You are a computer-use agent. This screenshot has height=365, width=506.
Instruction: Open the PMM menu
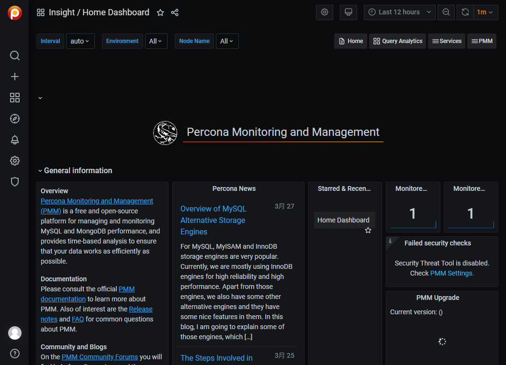pyautogui.click(x=482, y=41)
